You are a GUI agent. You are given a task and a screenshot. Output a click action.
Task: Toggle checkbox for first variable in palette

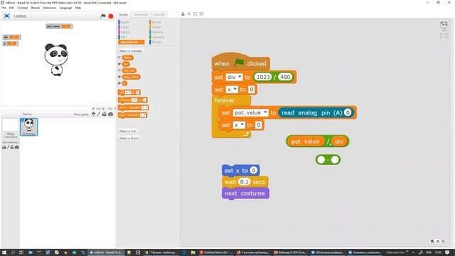click(x=119, y=58)
